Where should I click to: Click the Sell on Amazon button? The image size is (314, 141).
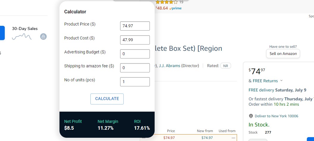(x=283, y=54)
